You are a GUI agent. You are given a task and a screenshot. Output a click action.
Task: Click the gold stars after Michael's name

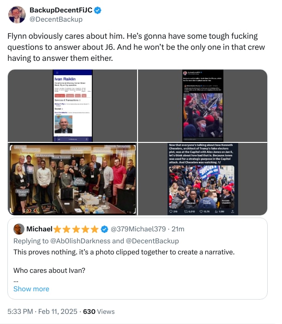coord(76,229)
